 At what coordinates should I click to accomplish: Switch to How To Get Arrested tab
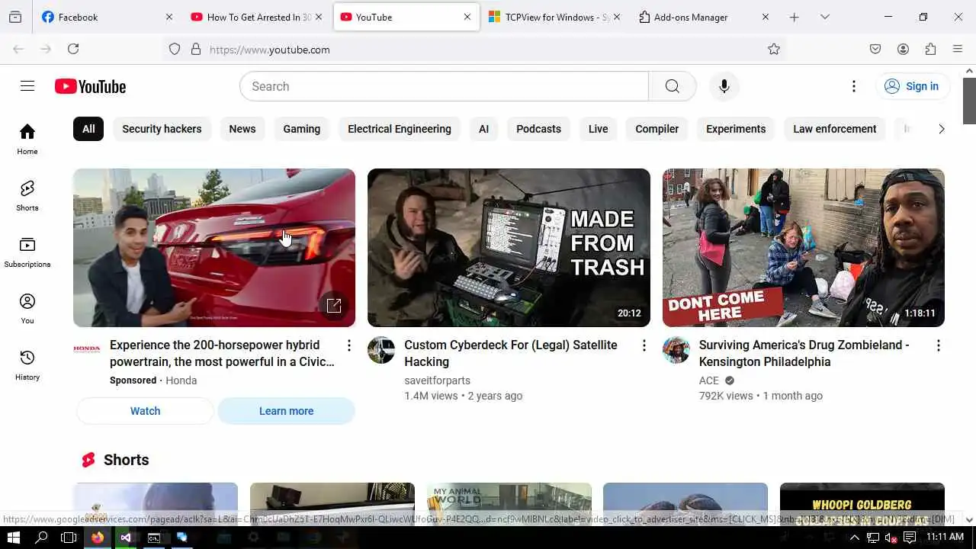[257, 17]
